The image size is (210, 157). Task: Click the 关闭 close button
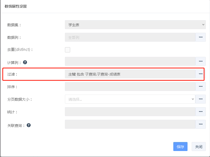pyautogui.click(x=198, y=147)
